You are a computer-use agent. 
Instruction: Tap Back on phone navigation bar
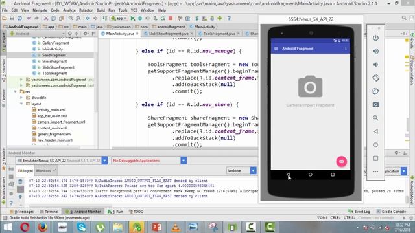[288, 175]
